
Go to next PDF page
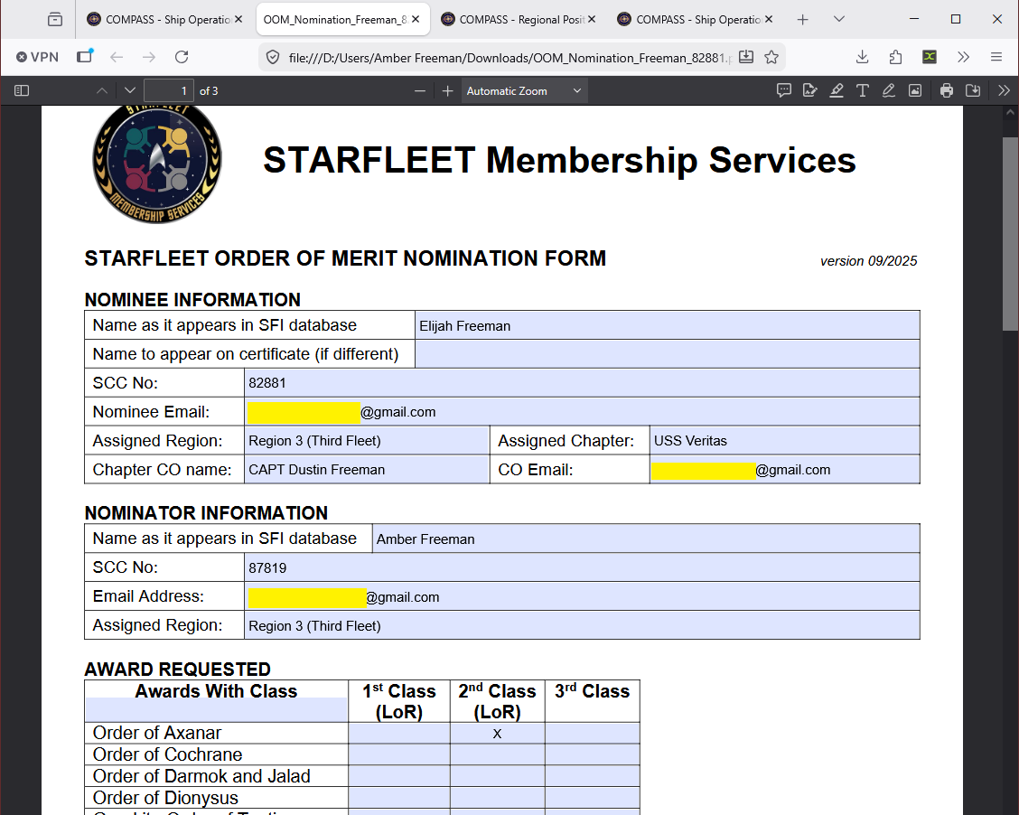(130, 91)
